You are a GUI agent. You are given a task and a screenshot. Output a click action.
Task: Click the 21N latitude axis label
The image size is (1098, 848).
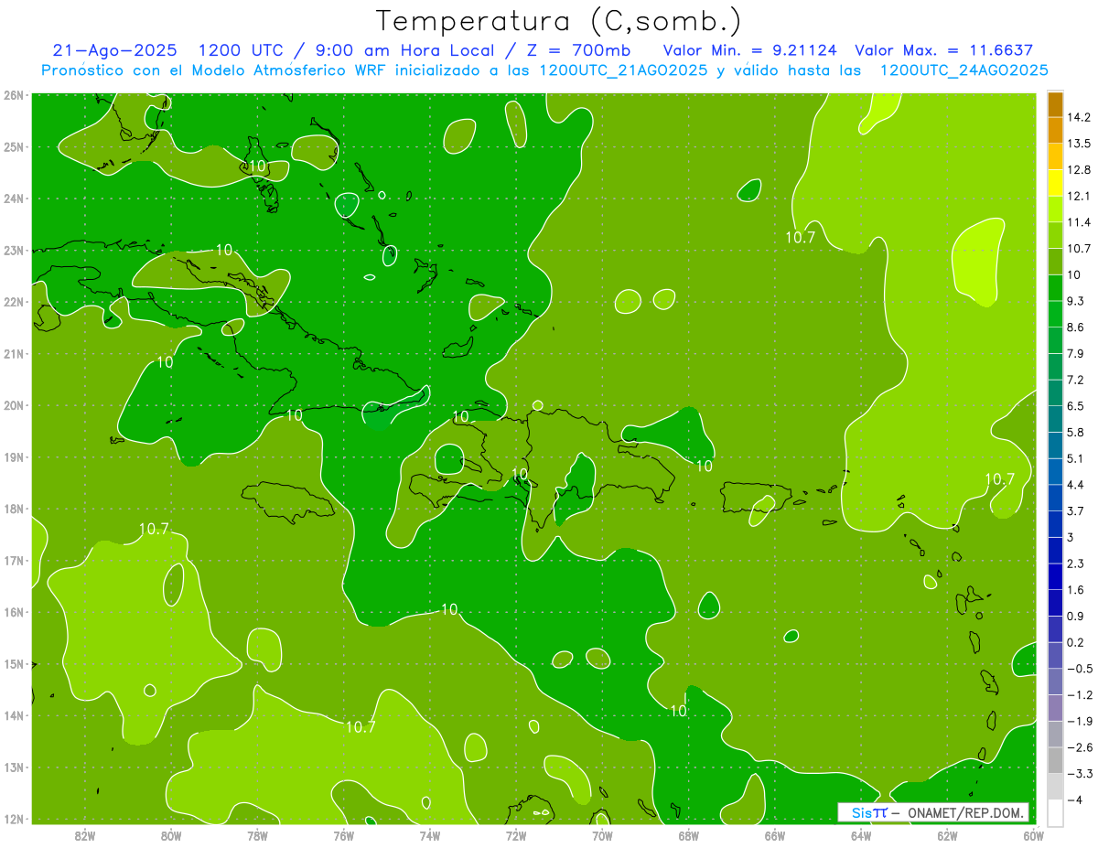coord(13,353)
